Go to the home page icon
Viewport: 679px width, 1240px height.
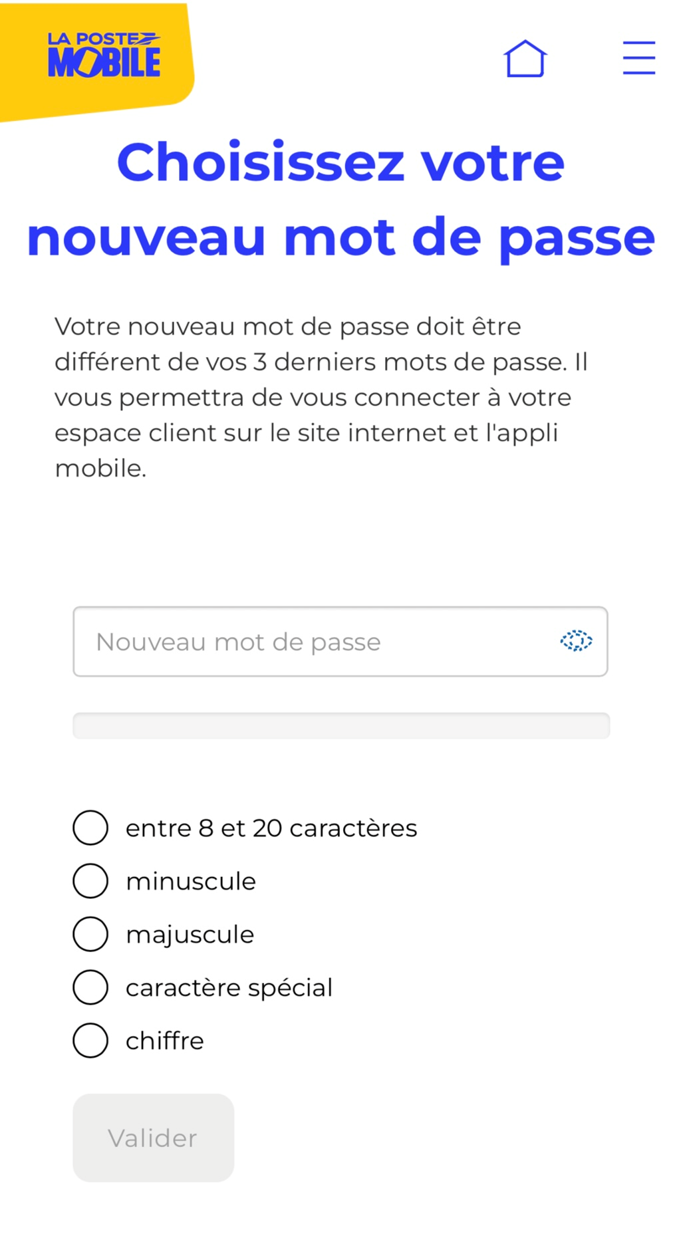coord(525,59)
